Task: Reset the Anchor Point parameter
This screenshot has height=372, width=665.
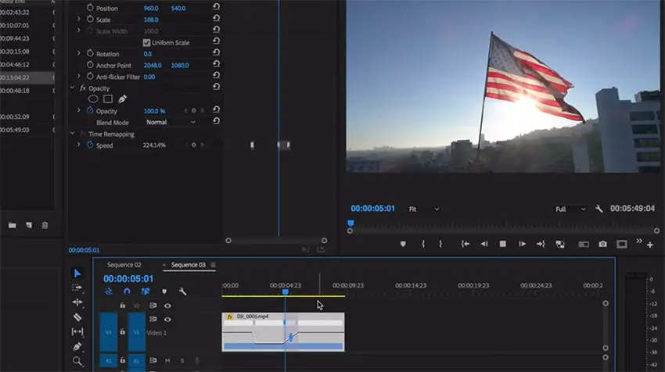Action: click(x=216, y=64)
